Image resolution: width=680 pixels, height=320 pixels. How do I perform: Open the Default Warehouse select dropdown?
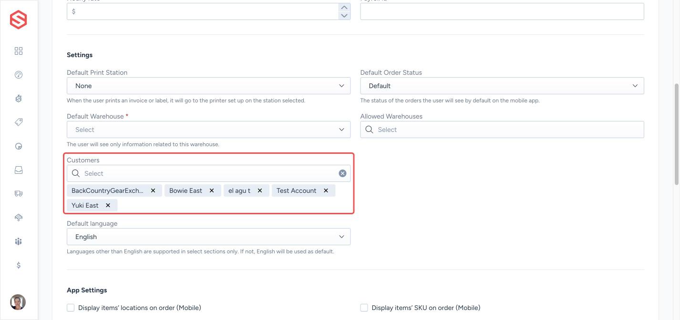point(208,130)
